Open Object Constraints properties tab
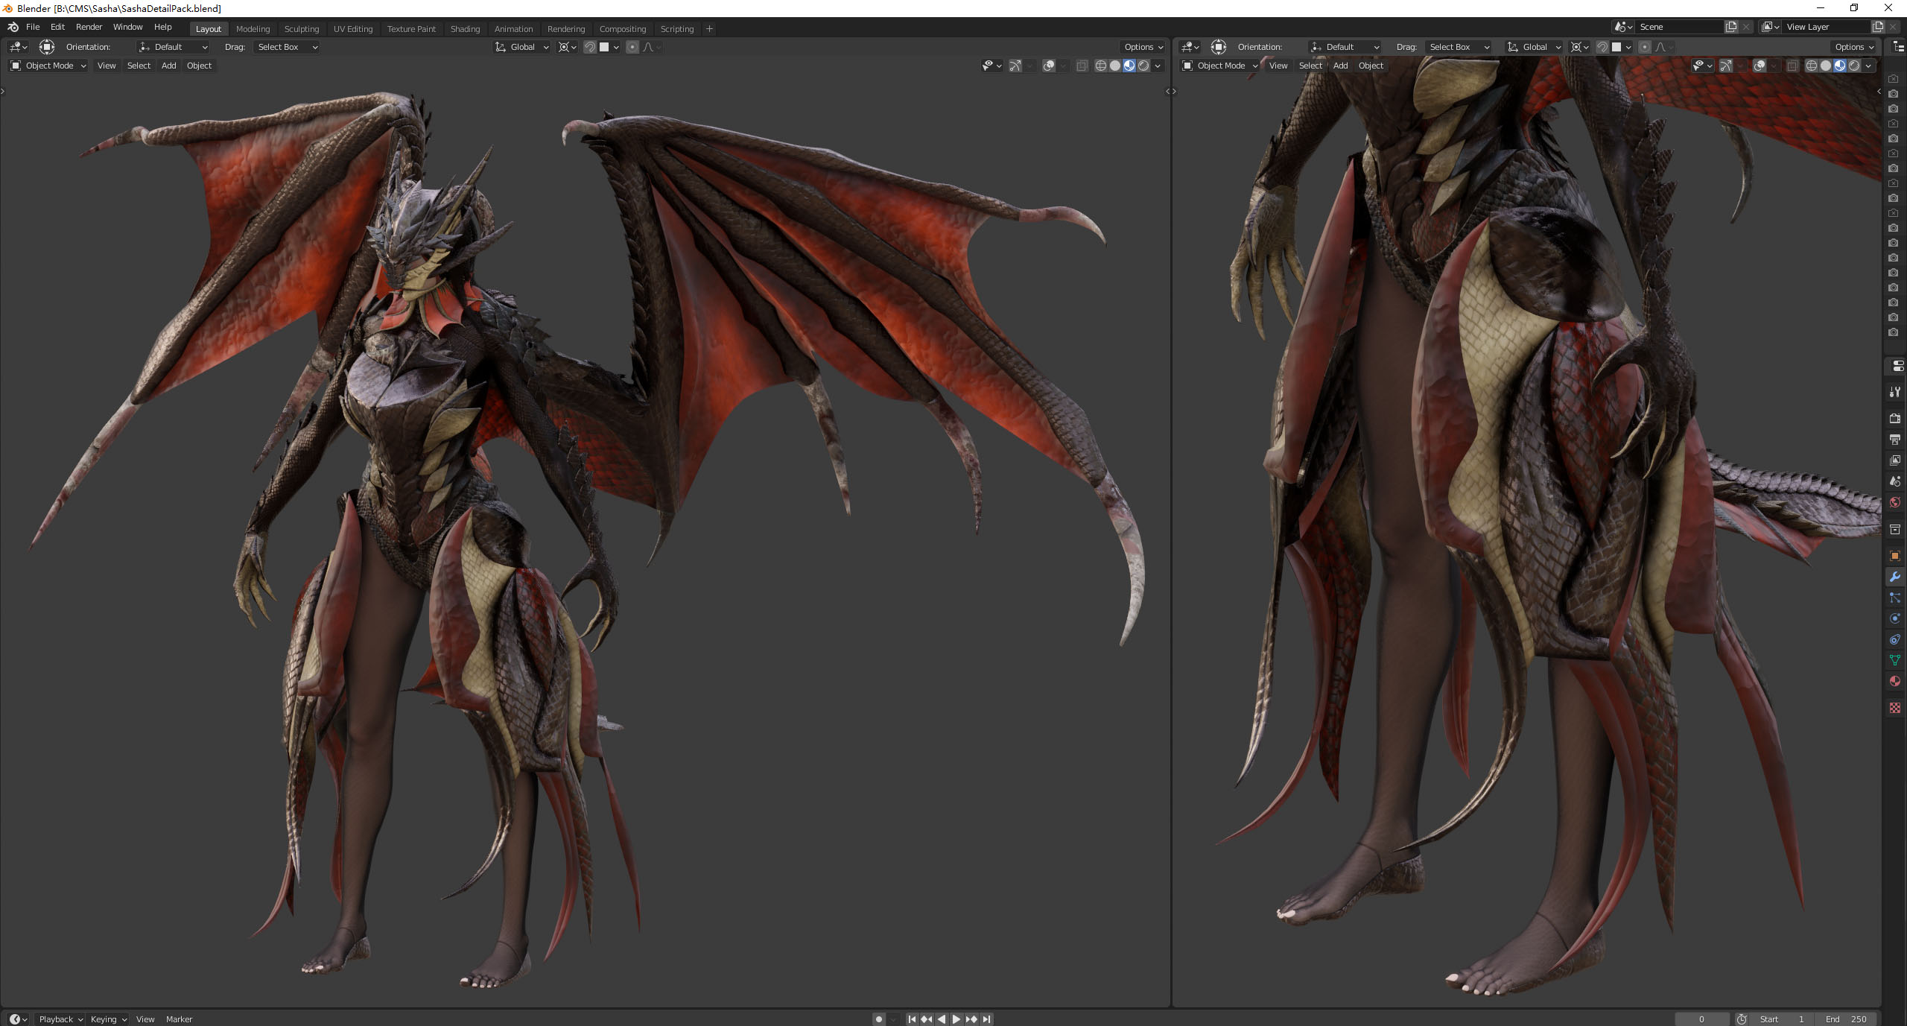Image resolution: width=1907 pixels, height=1026 pixels. point(1895,639)
